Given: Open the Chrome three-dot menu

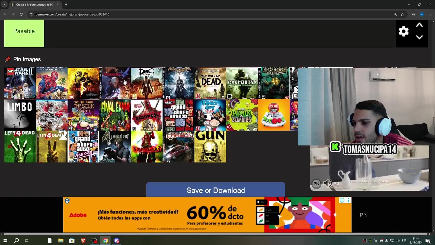Looking at the screenshot, I should [x=430, y=14].
